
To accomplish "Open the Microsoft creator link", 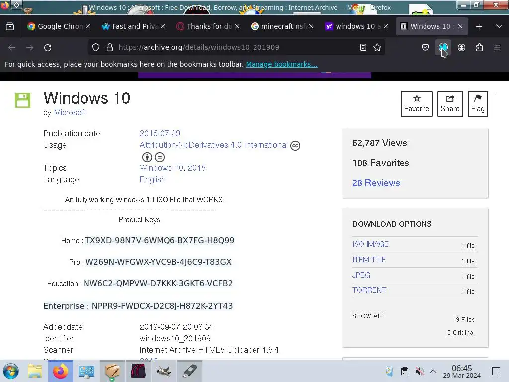I will pos(70,113).
